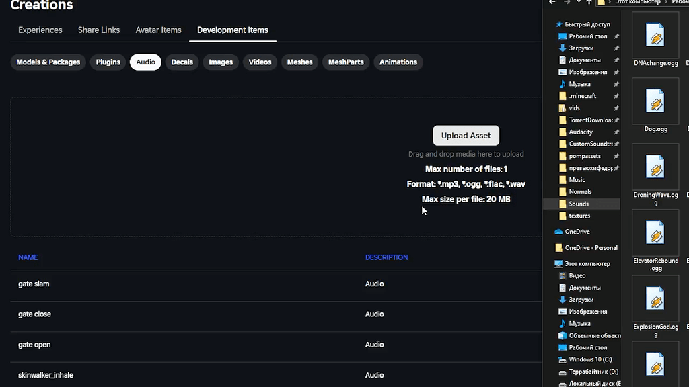Viewport: 689px width, 387px height.
Task: Open the .minecraft folder in quick access
Action: [581, 95]
